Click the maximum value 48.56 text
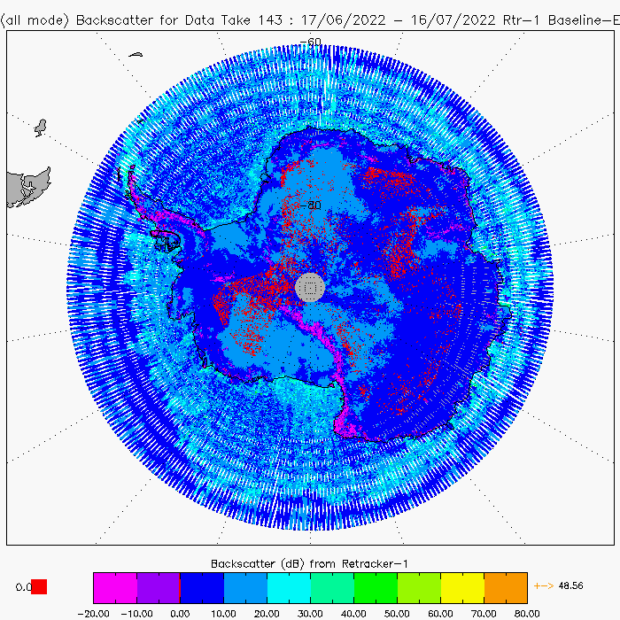This screenshot has width=620, height=620. coord(570,585)
